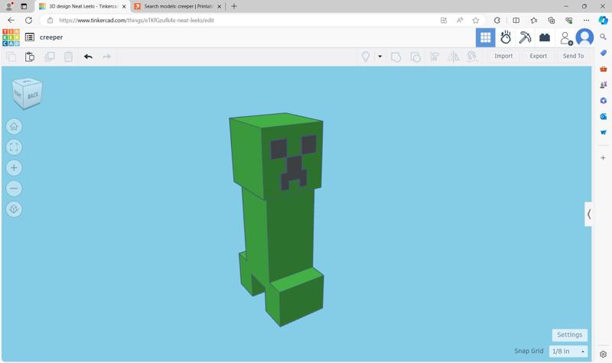Switch to 3D design Neat Leelo tab
The image size is (612, 363).
point(83,6)
